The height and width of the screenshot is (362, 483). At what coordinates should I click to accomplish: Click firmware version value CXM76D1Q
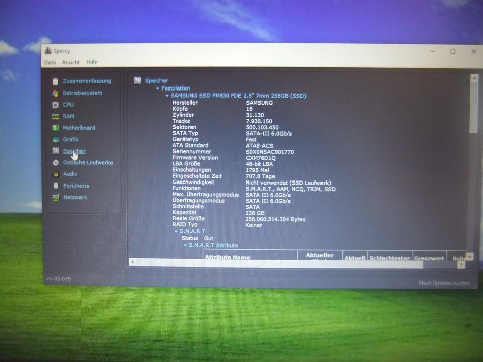[x=260, y=158]
